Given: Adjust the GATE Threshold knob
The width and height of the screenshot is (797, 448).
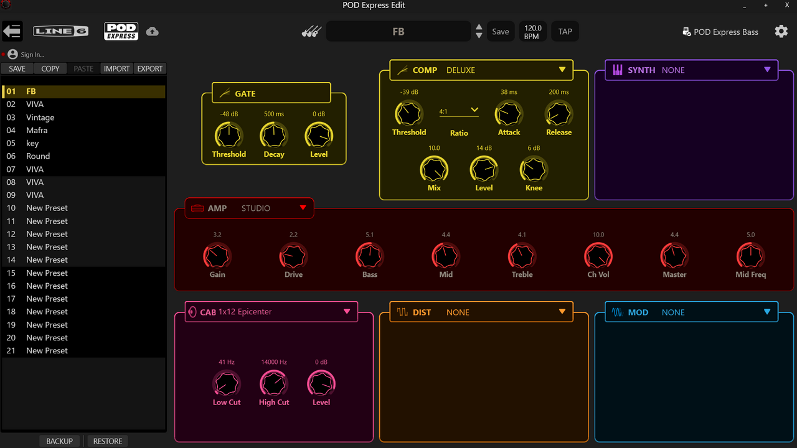Looking at the screenshot, I should coord(229,135).
